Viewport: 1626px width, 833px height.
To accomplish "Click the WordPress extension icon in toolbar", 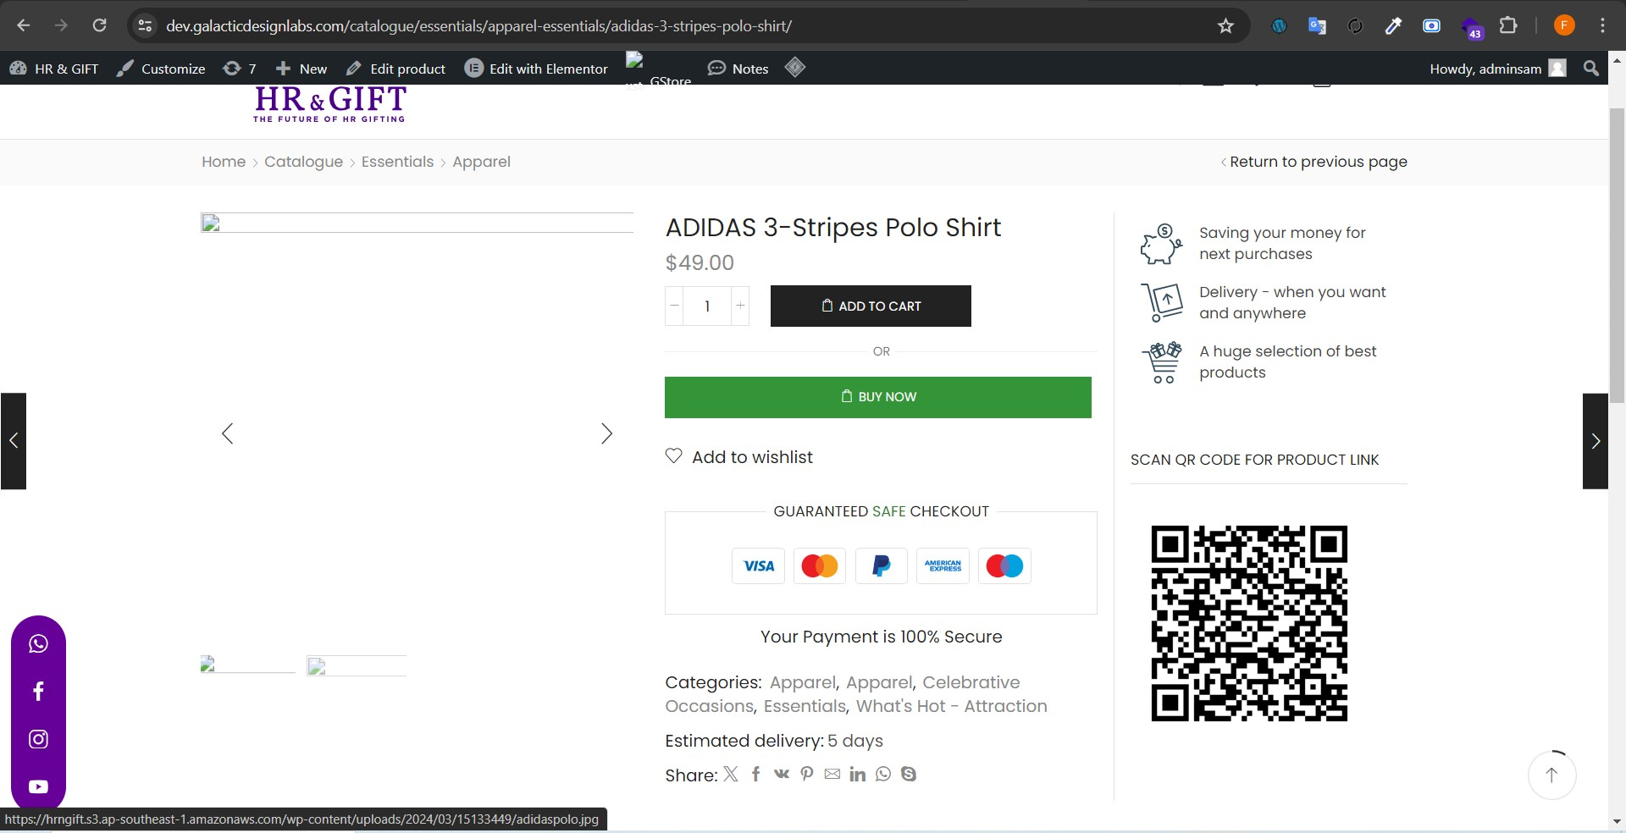I will (x=1279, y=25).
